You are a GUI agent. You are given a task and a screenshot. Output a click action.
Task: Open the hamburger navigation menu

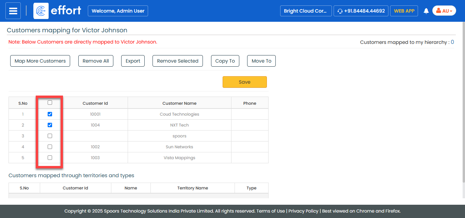pyautogui.click(x=13, y=11)
